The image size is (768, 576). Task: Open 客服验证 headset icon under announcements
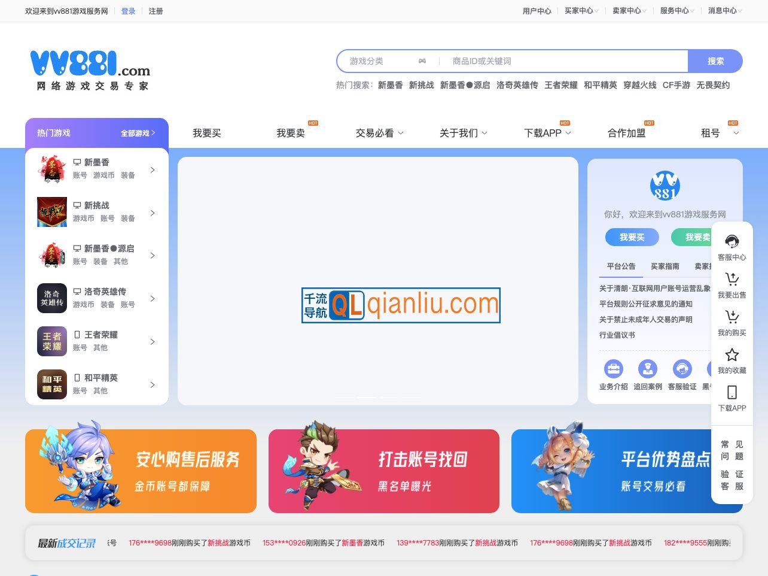tap(682, 369)
